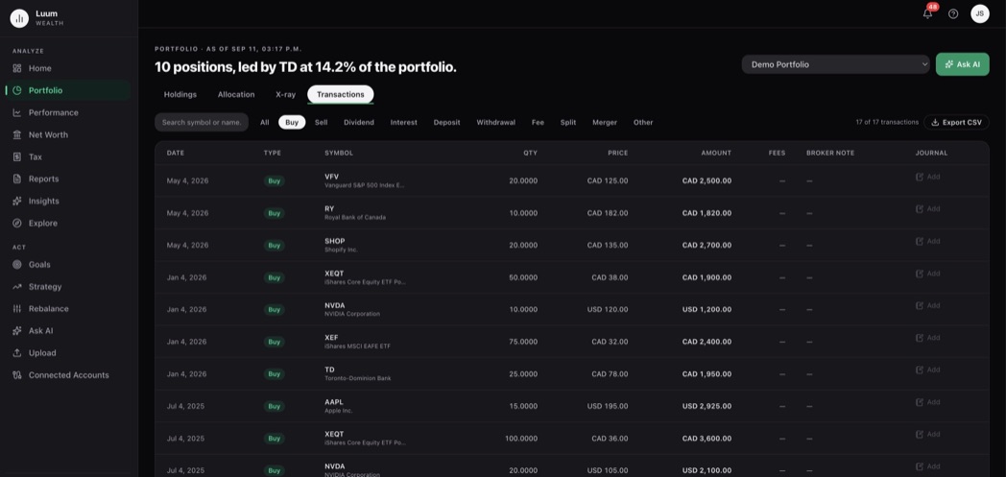Click amount CAD 2,500.00
Screen dimensions: 1006x477
tap(707, 180)
